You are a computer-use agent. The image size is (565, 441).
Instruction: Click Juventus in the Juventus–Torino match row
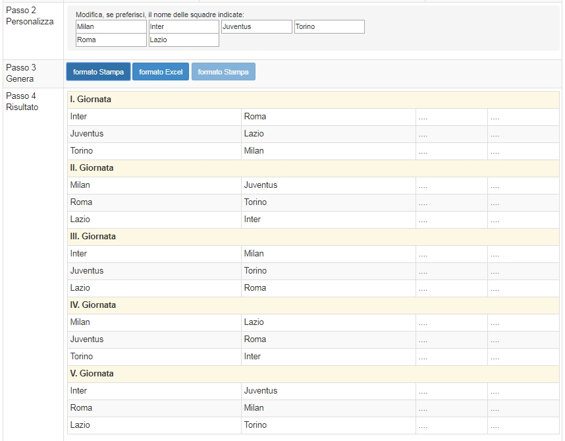[87, 271]
